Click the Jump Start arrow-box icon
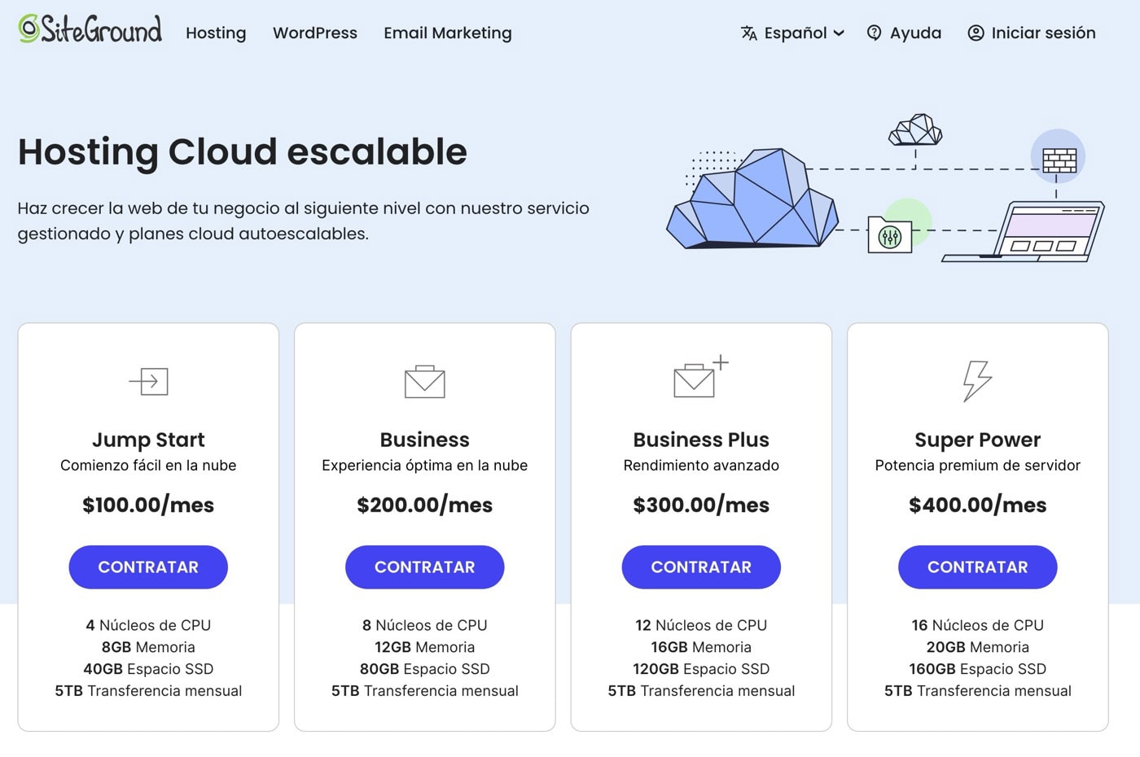Image resolution: width=1140 pixels, height=757 pixels. [148, 381]
